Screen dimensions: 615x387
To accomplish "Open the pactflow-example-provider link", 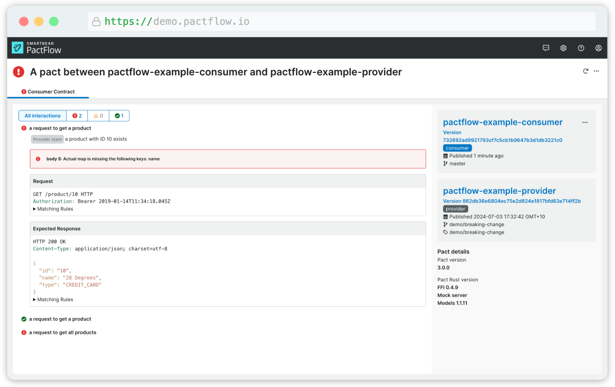I will [499, 191].
